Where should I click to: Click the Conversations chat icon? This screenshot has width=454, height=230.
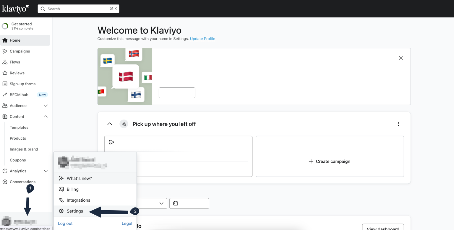(5, 182)
